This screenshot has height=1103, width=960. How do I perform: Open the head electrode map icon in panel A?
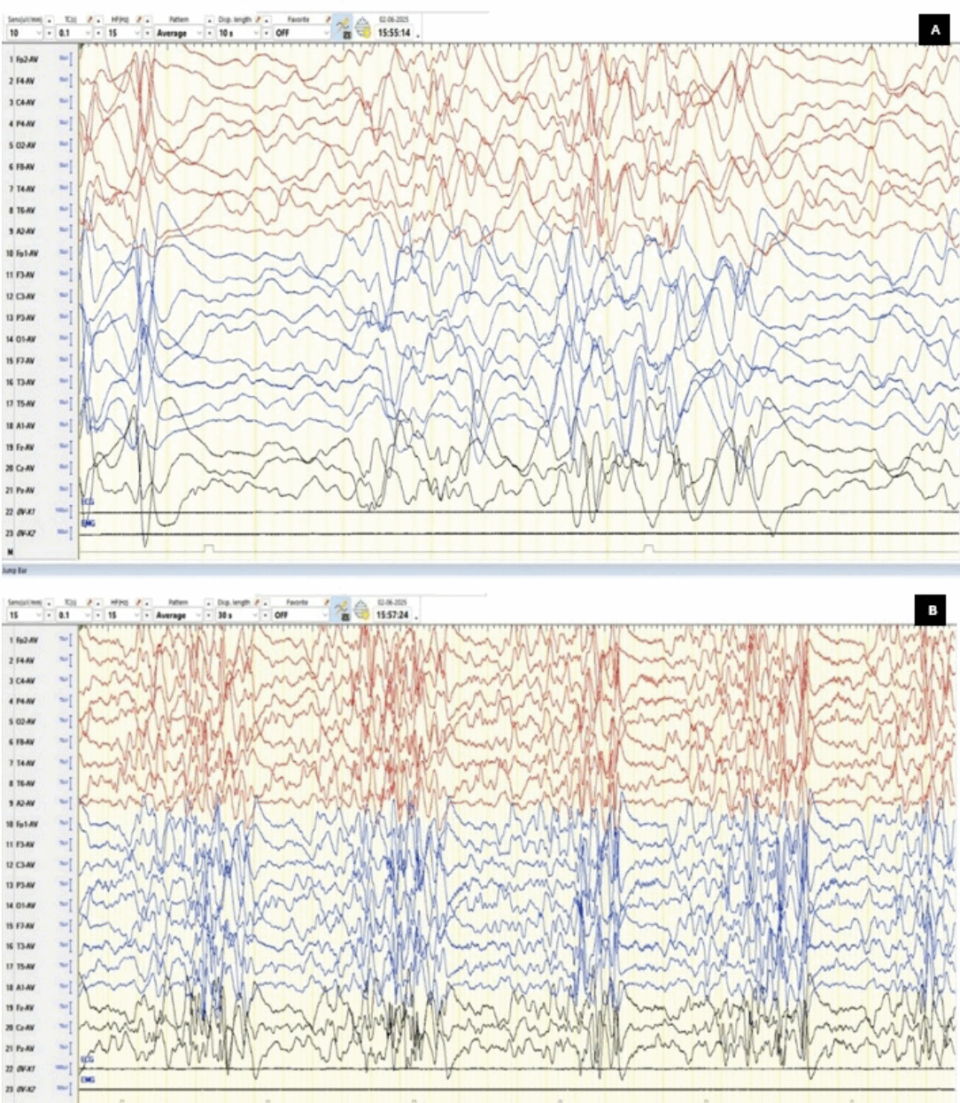click(363, 29)
